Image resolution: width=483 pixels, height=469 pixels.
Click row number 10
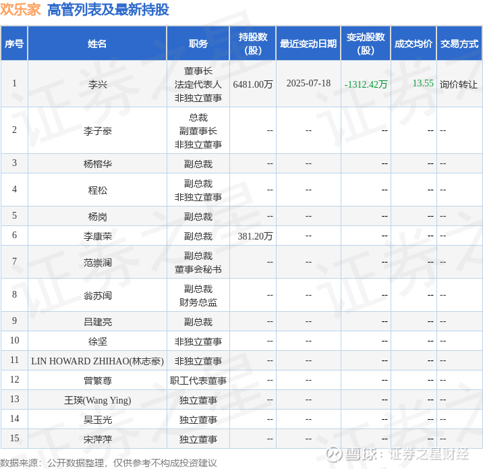click(x=14, y=340)
